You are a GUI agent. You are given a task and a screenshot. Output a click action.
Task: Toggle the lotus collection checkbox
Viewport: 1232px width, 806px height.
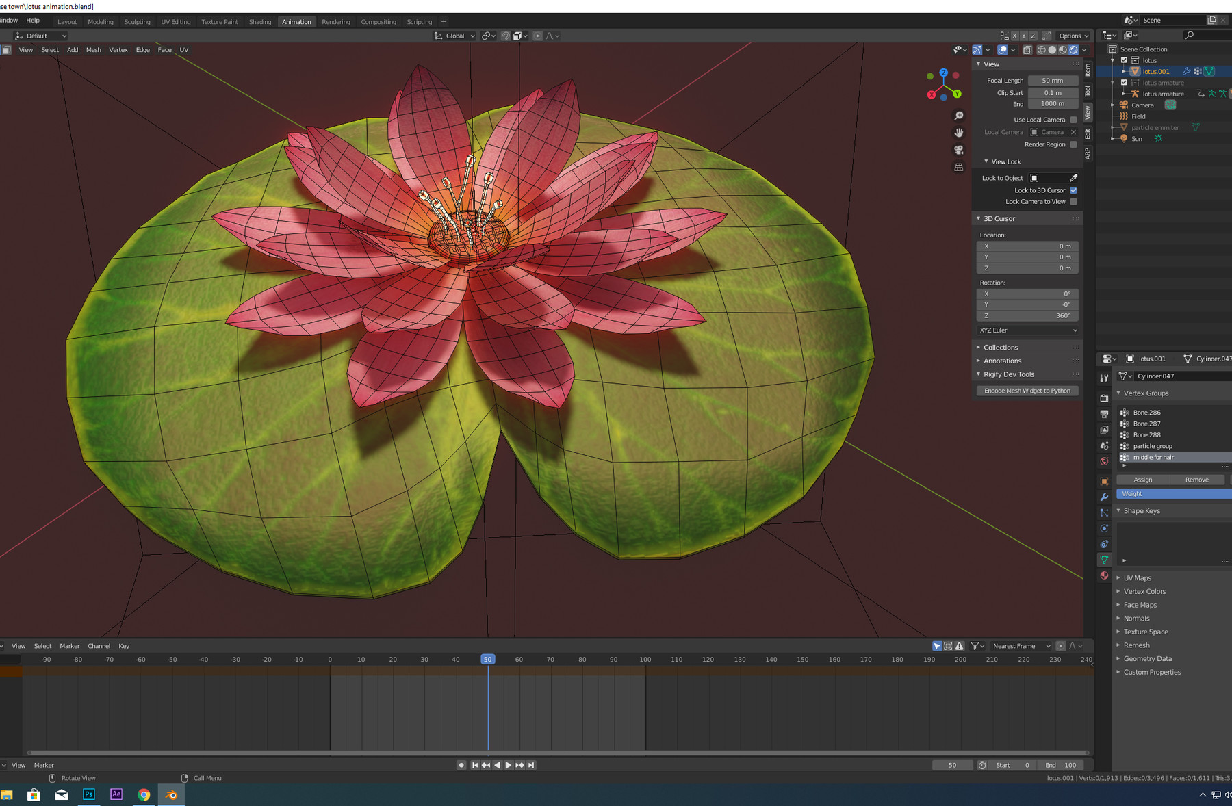[x=1123, y=60]
